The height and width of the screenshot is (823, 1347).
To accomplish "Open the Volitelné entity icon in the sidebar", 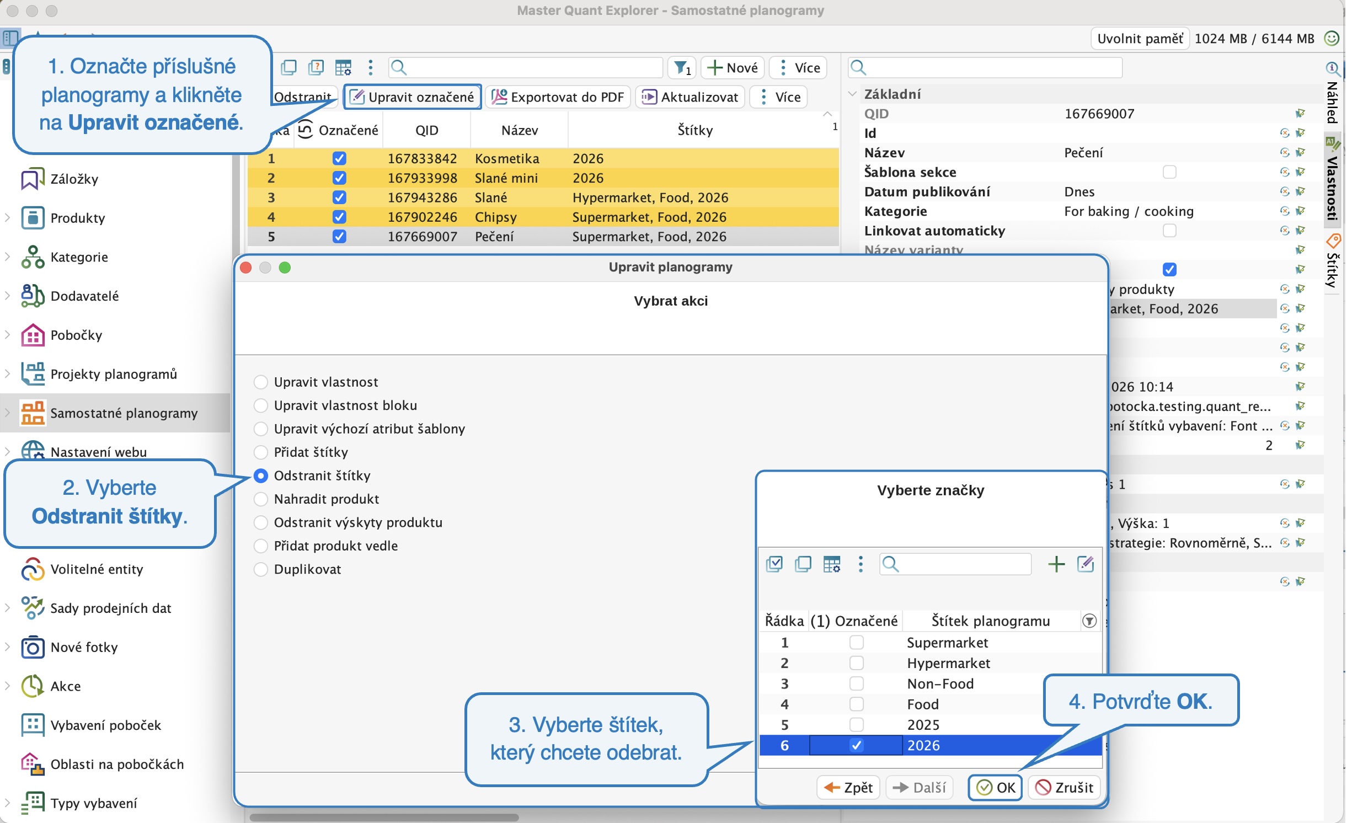I will click(32, 569).
